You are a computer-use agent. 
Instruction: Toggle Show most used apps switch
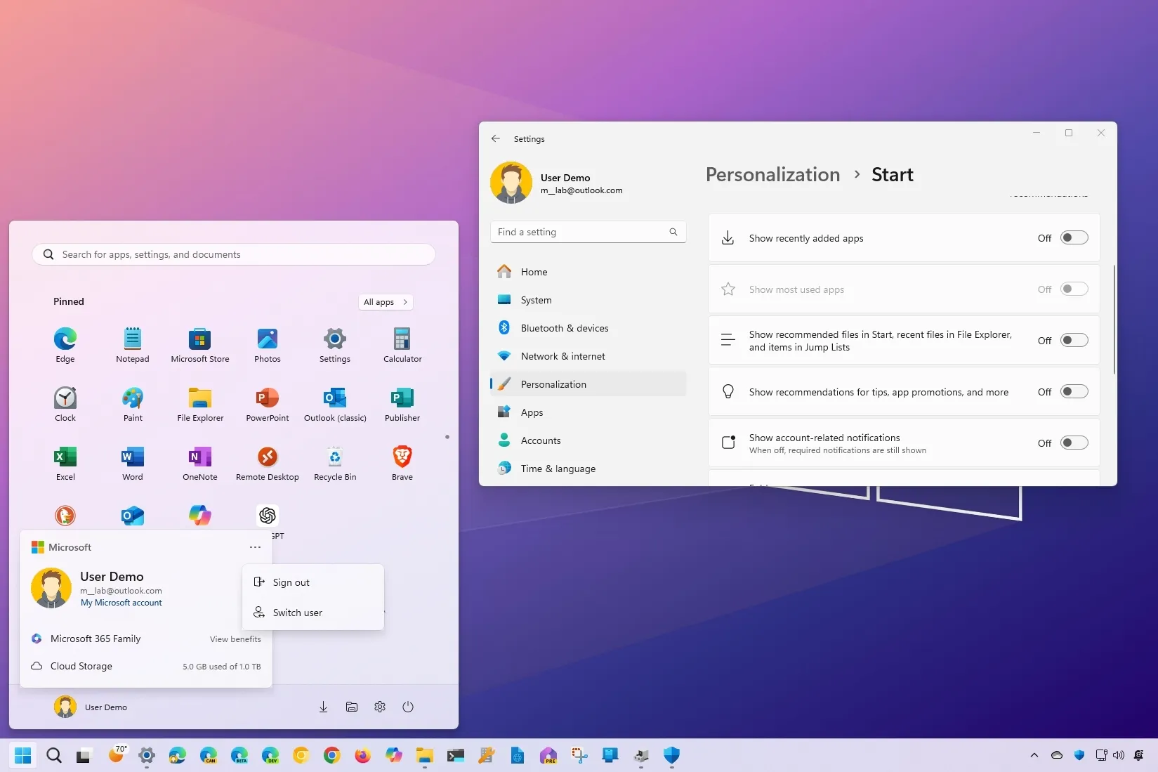tap(1074, 289)
